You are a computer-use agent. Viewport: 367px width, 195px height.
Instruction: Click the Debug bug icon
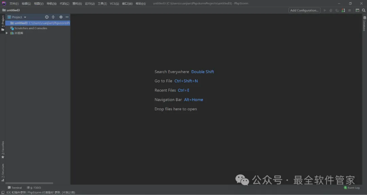(331, 10)
